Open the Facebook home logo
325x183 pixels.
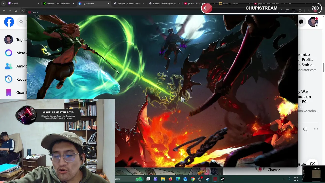[9, 22]
